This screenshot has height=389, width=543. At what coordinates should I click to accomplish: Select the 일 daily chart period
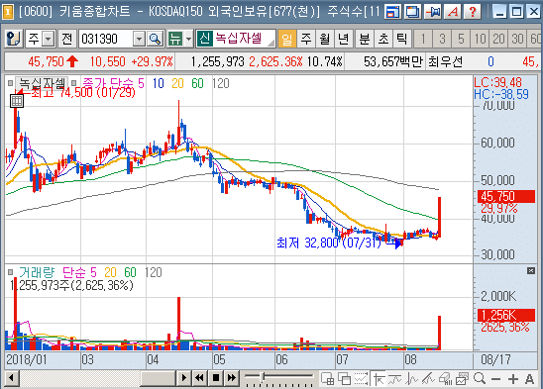(x=286, y=39)
